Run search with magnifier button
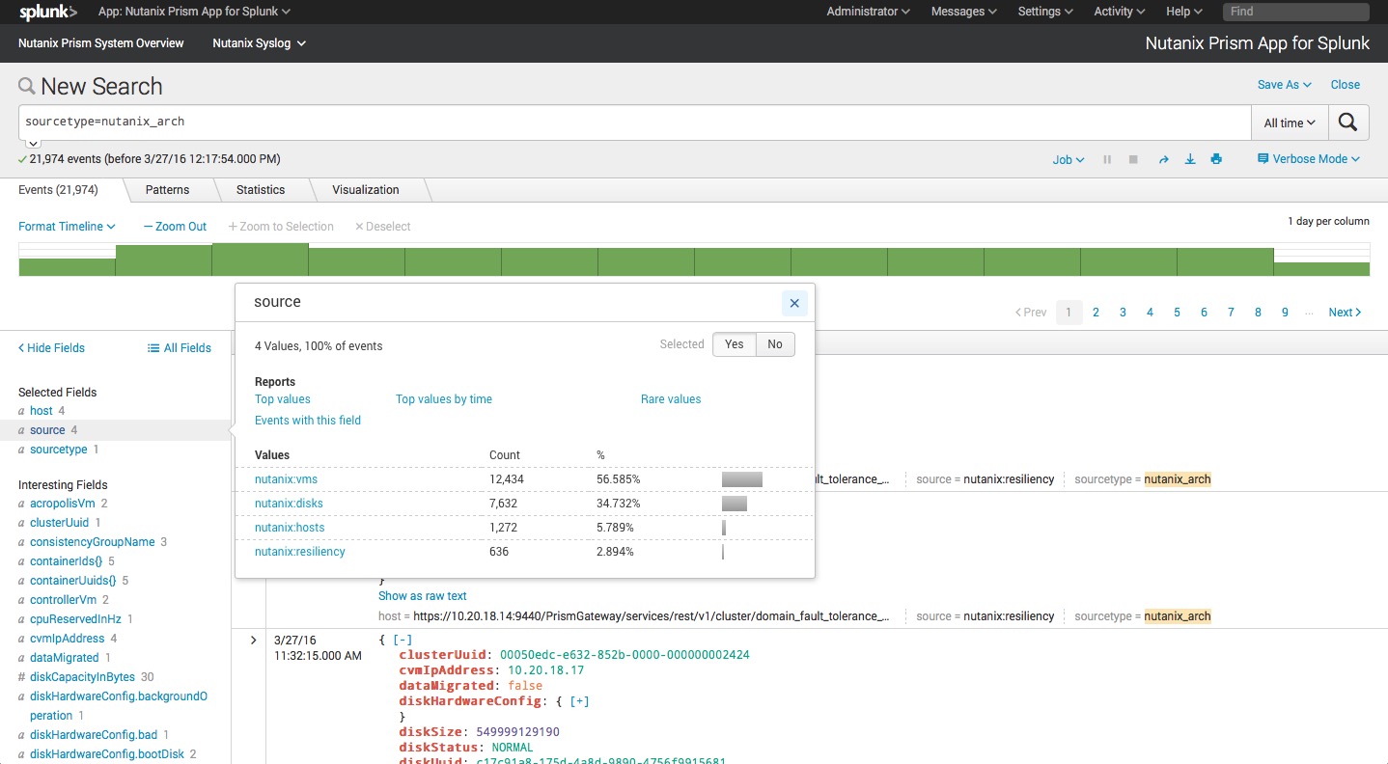 [1348, 123]
